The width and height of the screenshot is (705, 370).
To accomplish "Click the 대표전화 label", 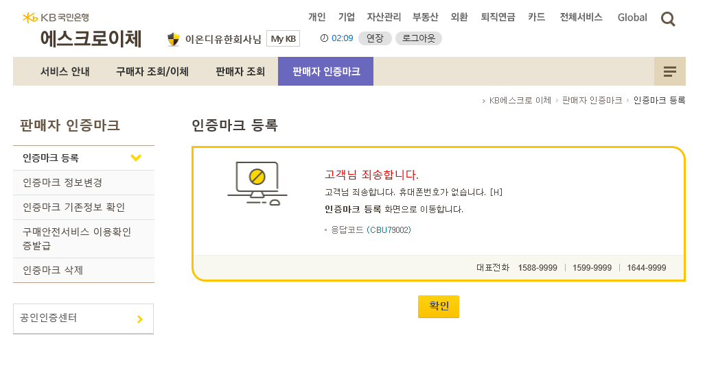I will click(492, 268).
